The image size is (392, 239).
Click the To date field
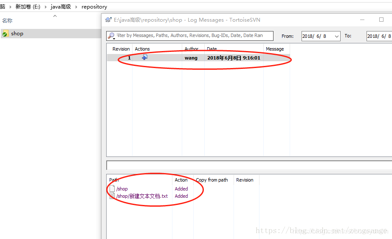pos(379,36)
